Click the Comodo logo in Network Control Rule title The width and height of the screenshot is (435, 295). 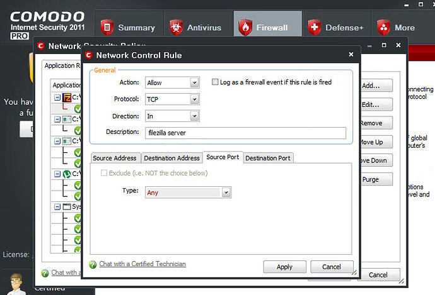pos(89,55)
